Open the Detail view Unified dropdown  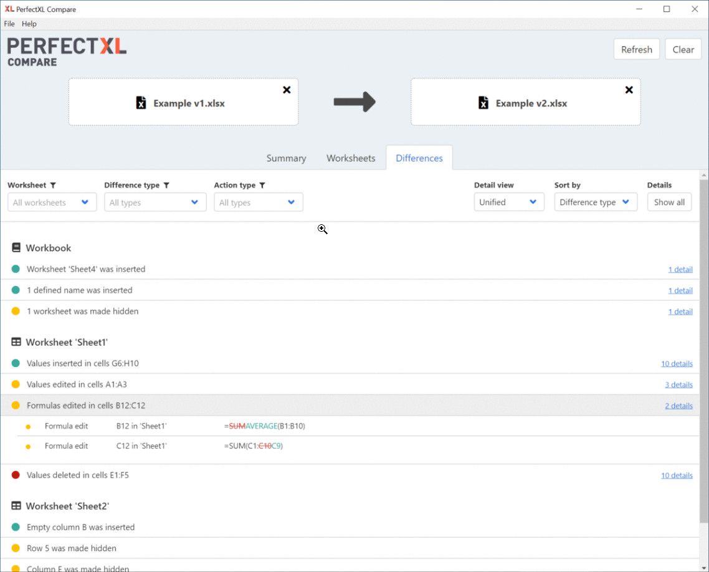[x=508, y=202]
